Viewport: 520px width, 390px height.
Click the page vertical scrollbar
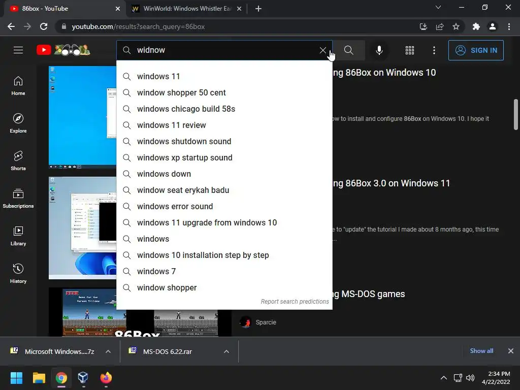[x=516, y=114]
